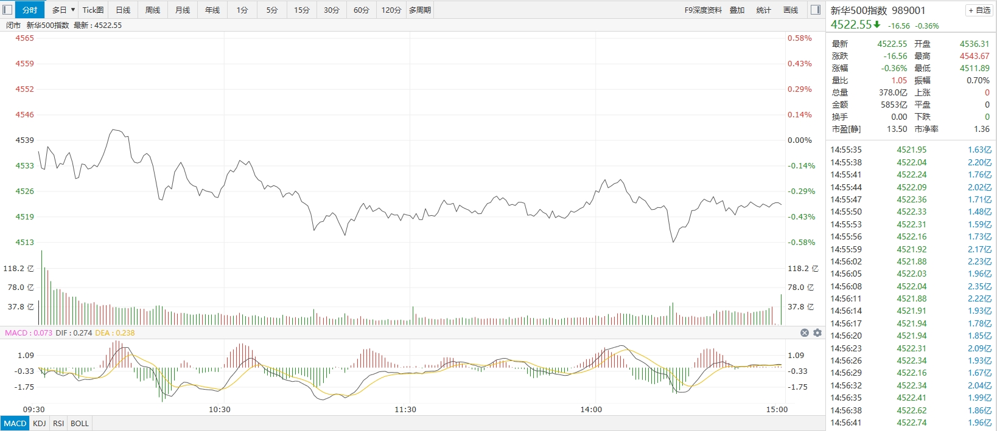Select the 14:55:47 tick row
Viewport: 997px width, 431px height.
point(911,199)
